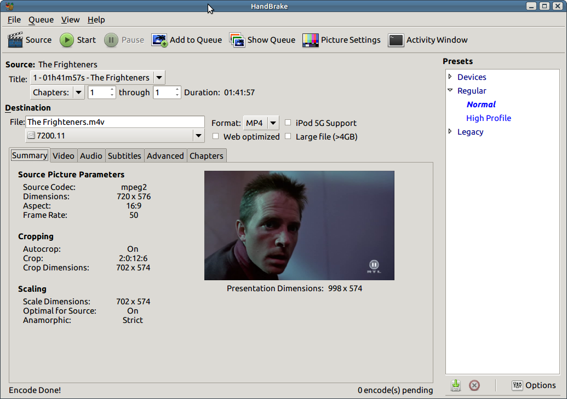This screenshot has width=567, height=399.
Task: Close the HandBrake window
Action: [557, 6]
